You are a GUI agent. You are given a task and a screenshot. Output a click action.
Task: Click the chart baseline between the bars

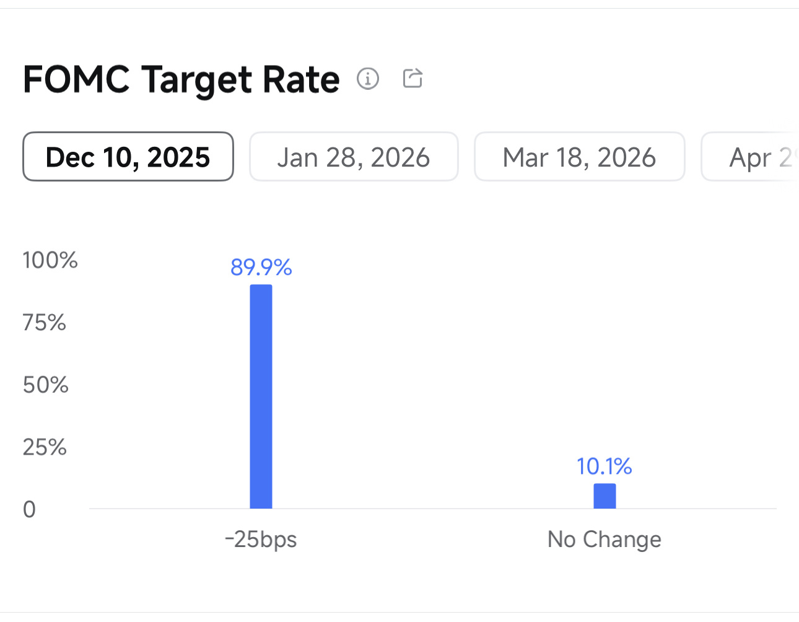tap(433, 509)
